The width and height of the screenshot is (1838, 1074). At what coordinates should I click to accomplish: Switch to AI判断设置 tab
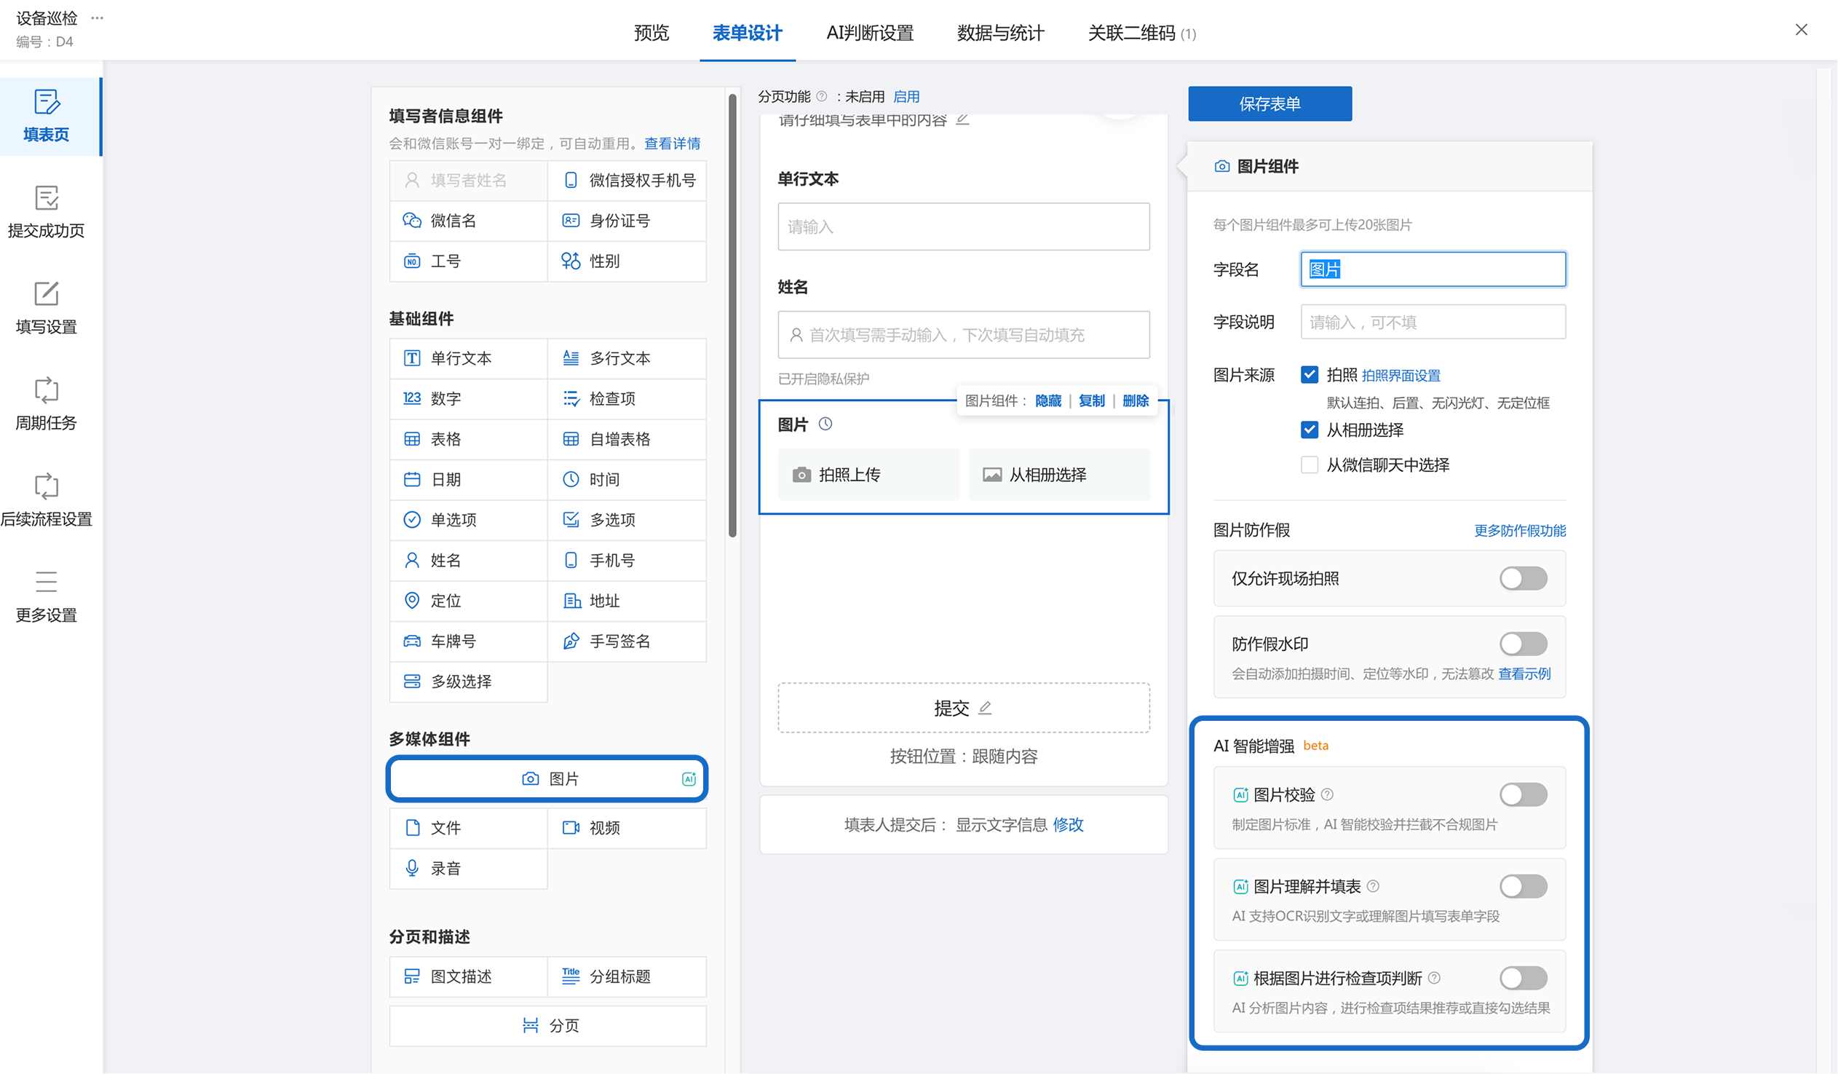click(870, 33)
